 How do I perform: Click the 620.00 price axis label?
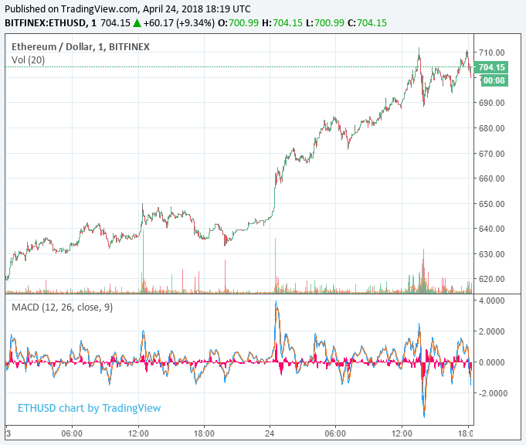coord(491,279)
